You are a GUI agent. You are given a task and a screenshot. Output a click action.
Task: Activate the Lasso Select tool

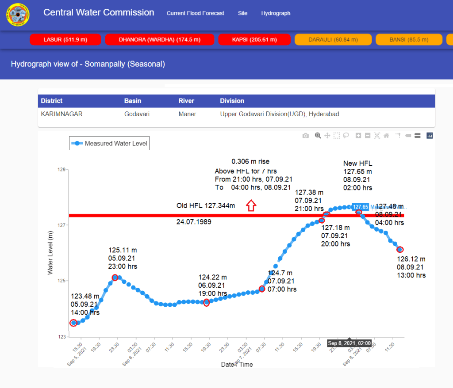[x=346, y=136]
